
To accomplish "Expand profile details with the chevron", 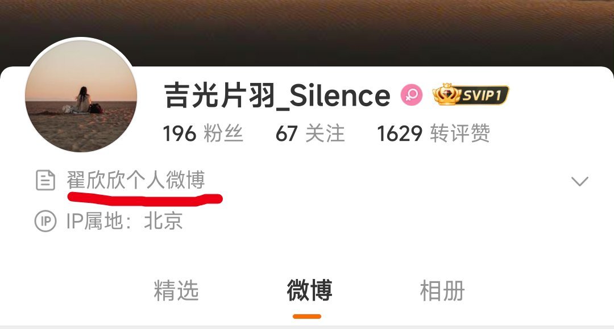I will pyautogui.click(x=579, y=181).
